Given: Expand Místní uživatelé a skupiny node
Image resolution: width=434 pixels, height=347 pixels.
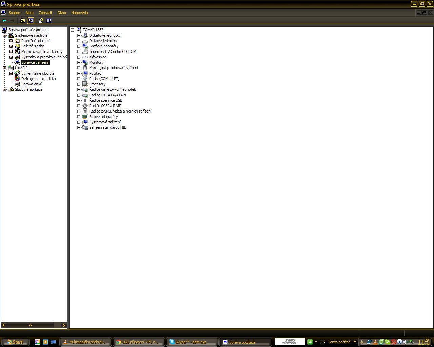Looking at the screenshot, I should [11, 52].
